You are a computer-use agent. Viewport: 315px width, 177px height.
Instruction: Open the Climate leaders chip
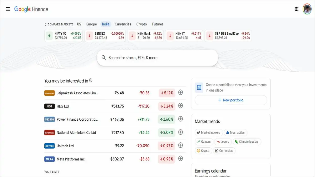(247, 142)
